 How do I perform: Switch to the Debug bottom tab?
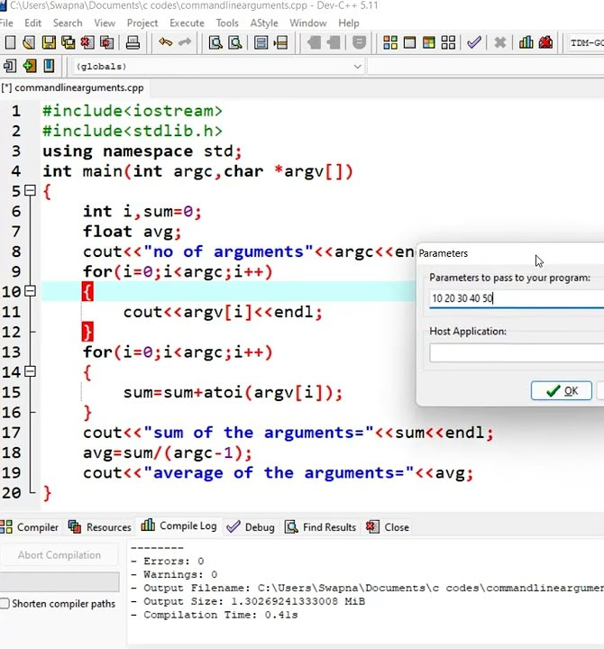tap(251, 527)
